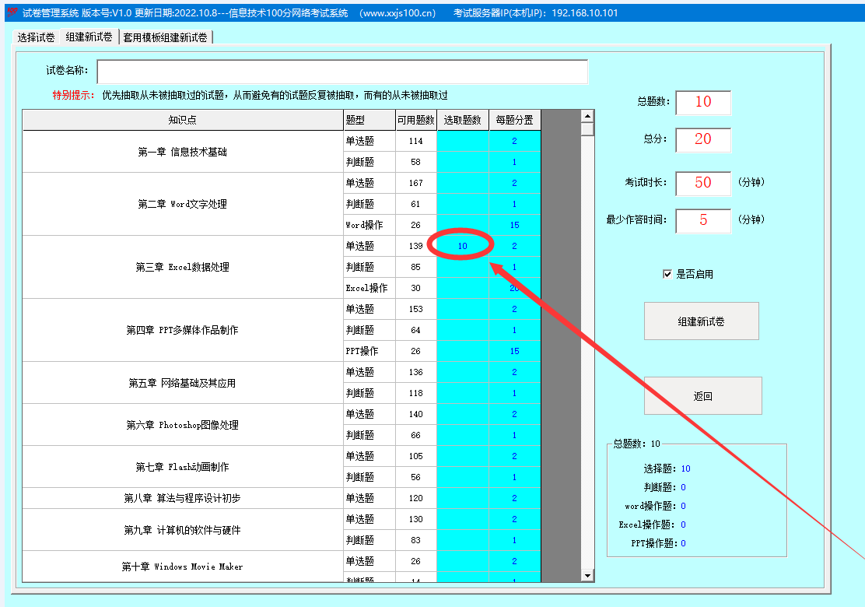Viewport: 865px width, 607px height.
Task: Click the 试卷名称 input field
Action: tap(342, 72)
